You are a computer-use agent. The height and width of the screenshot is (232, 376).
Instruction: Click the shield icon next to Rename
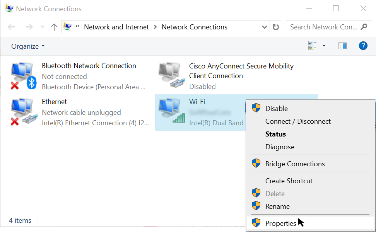256,206
